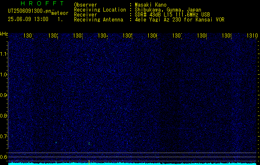This screenshot has width=260, height=165.
Task: Click the bright meteor echo near 0.67 kHz after 1303
Action: pyautogui.click(x=89, y=144)
